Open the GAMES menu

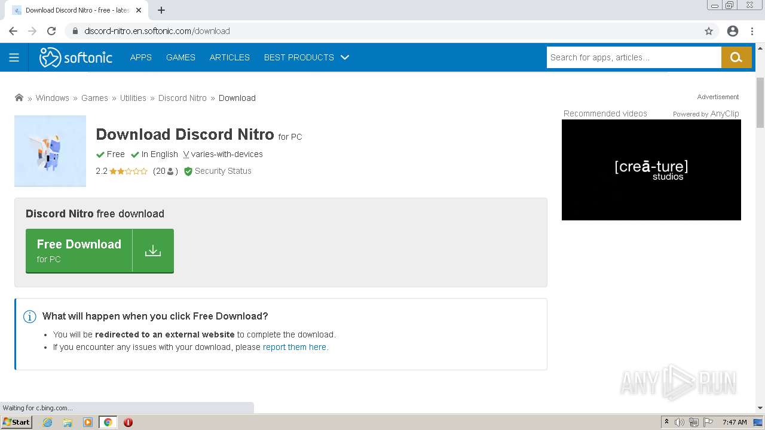[x=180, y=57]
